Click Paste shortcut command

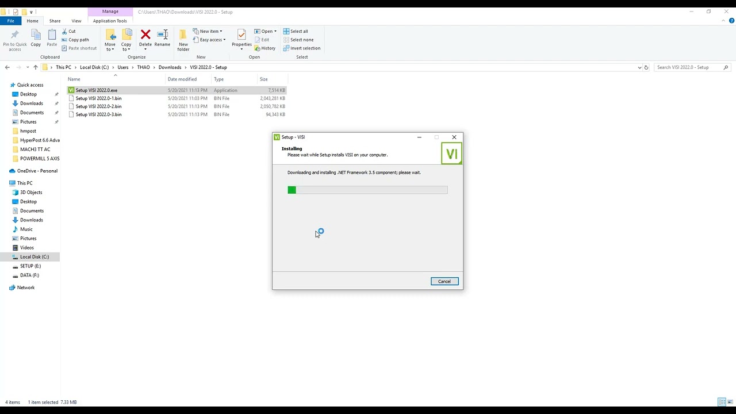click(79, 48)
